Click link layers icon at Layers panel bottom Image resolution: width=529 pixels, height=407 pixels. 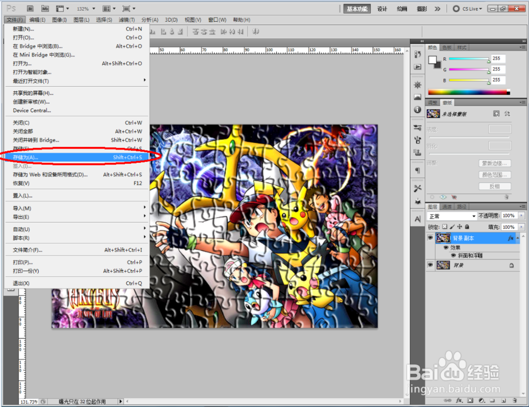tap(448, 400)
